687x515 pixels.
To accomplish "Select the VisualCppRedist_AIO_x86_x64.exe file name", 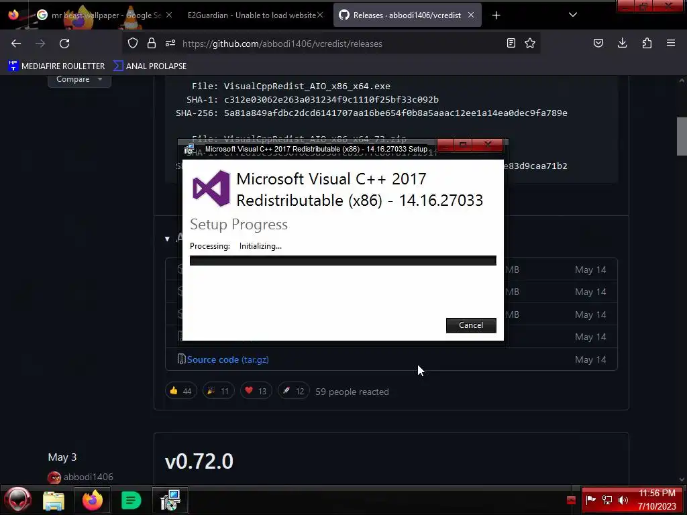I will (307, 87).
